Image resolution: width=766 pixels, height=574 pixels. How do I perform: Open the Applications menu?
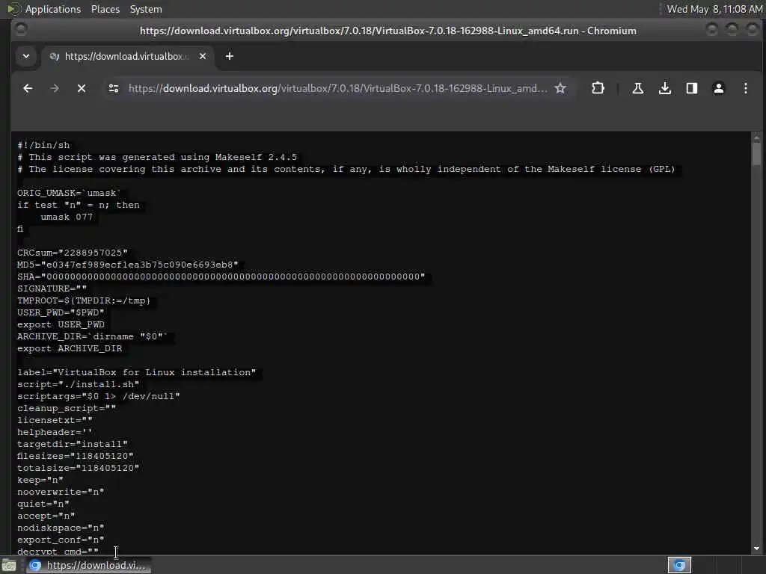(53, 9)
